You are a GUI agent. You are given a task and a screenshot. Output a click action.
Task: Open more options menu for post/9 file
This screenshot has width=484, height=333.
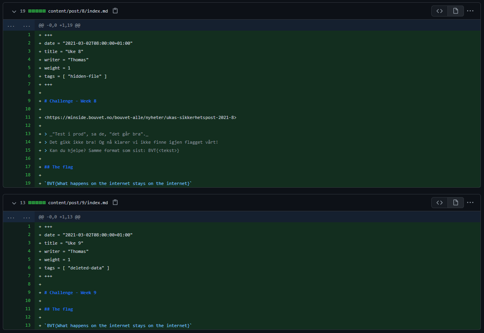tap(470, 203)
